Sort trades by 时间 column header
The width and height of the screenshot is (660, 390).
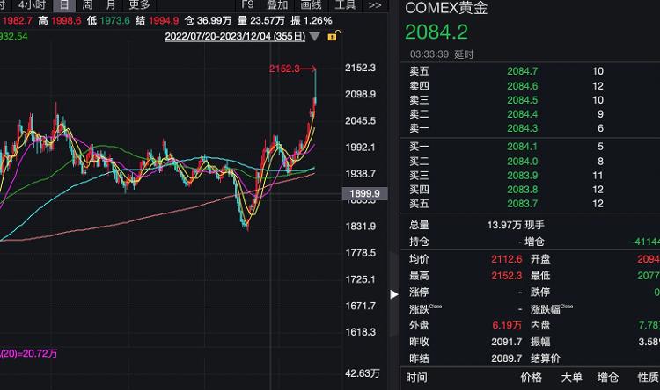(x=417, y=378)
